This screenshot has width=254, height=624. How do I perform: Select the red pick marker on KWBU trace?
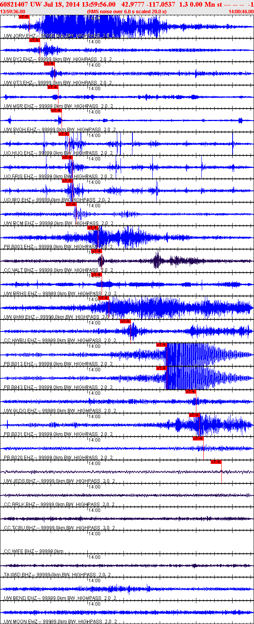click(x=125, y=321)
